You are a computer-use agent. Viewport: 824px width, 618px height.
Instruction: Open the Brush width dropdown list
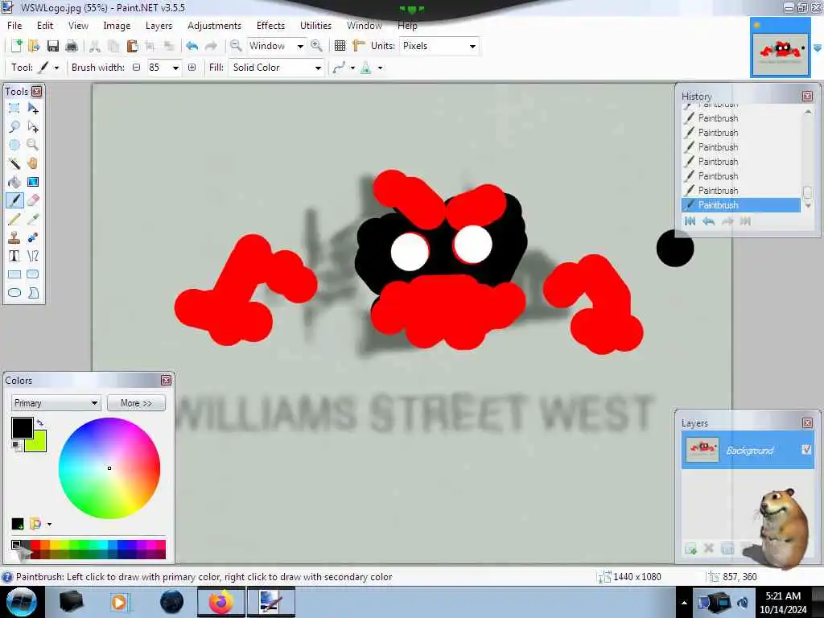click(175, 68)
